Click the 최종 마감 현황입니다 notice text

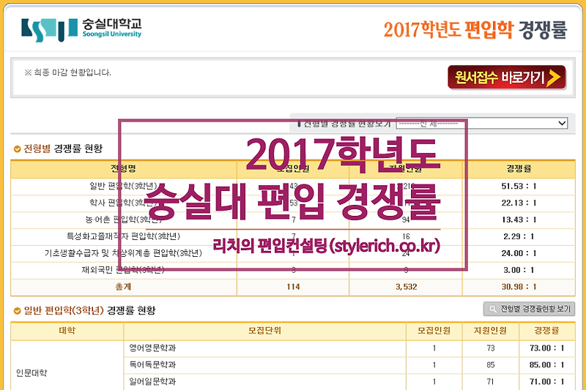(x=67, y=72)
